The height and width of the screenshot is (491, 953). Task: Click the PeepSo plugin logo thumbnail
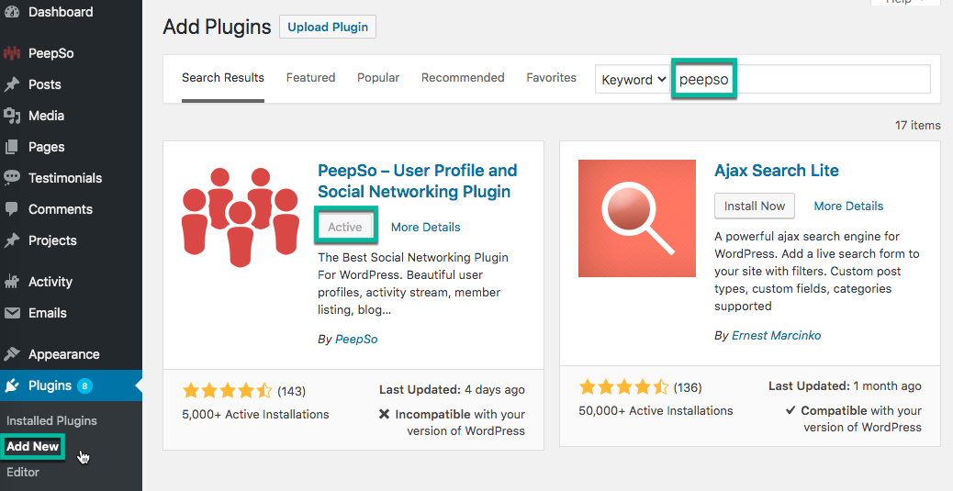pyautogui.click(x=240, y=218)
